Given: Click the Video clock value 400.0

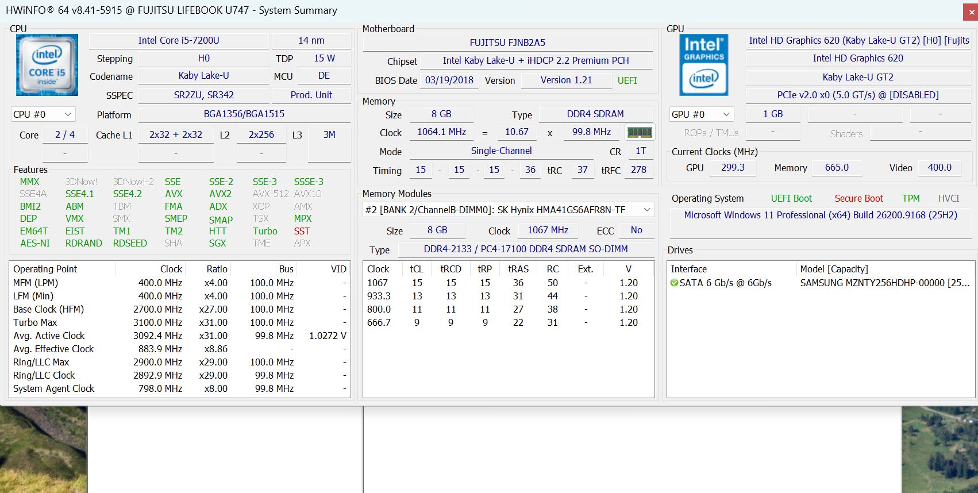Looking at the screenshot, I should (940, 167).
